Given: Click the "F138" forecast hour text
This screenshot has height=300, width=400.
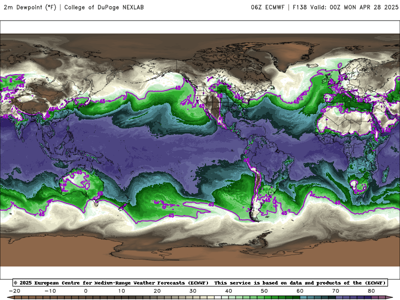Looking at the screenshot, I should click(x=299, y=7).
